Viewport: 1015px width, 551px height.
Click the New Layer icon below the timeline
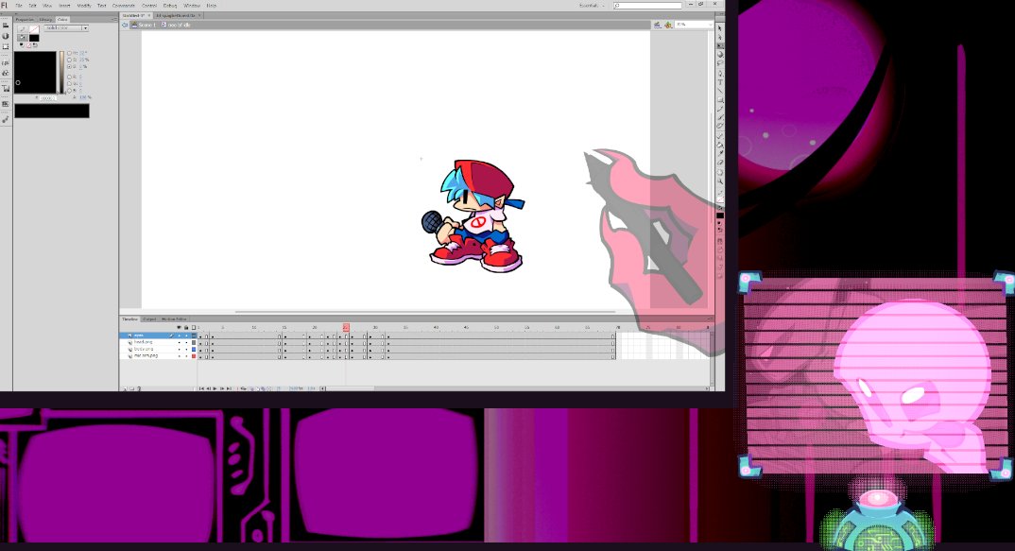click(125, 388)
